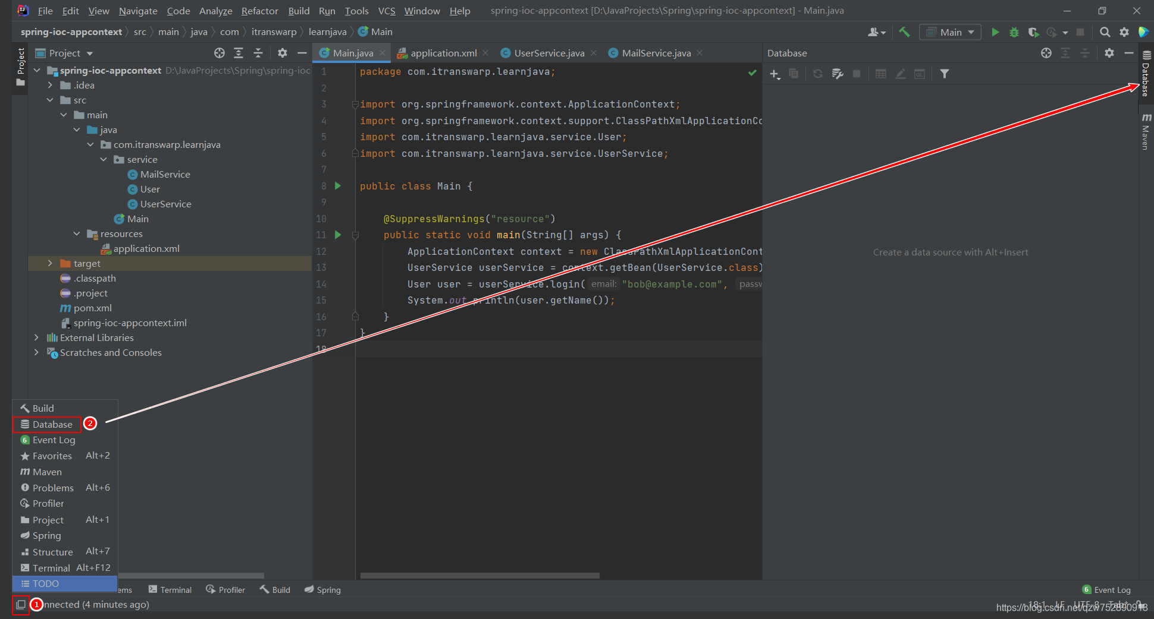Viewport: 1154px width, 619px height.
Task: Close the Main.java tab
Action: click(x=382, y=53)
